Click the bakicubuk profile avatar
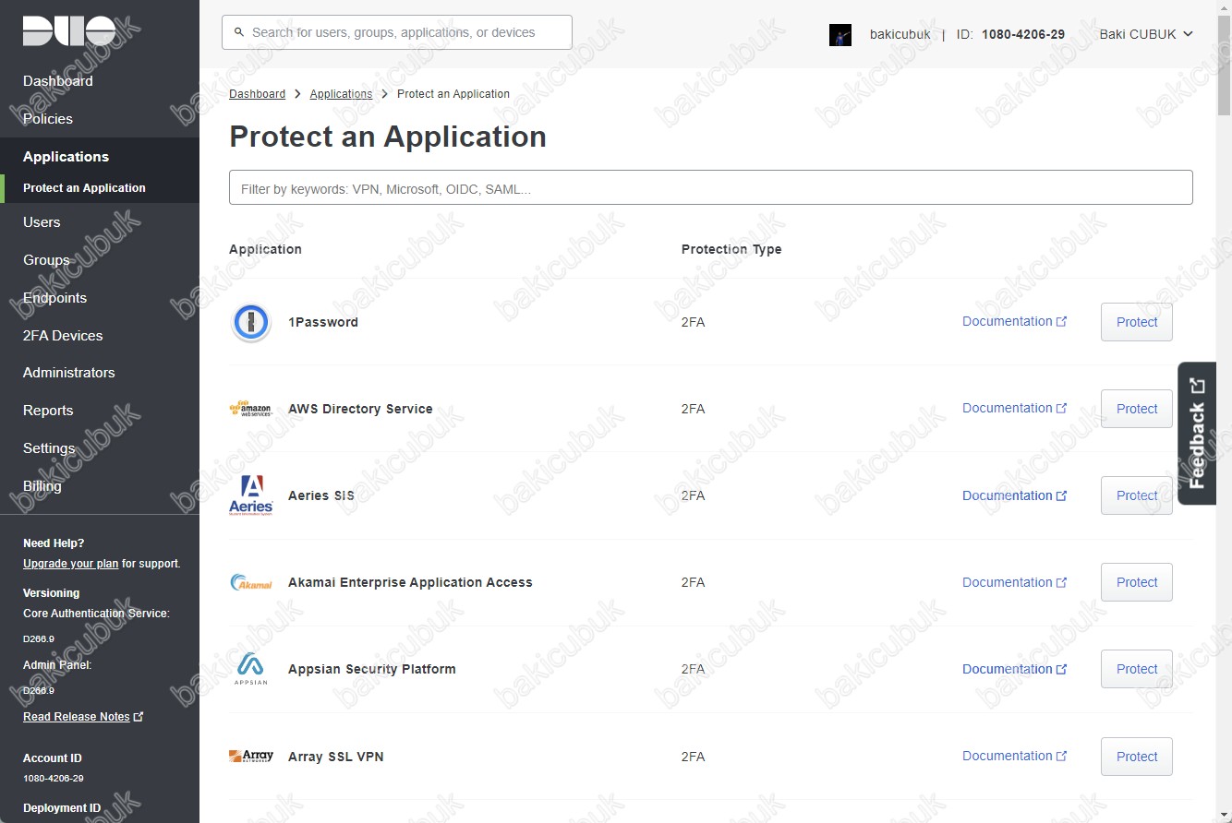1232x823 pixels. click(840, 35)
